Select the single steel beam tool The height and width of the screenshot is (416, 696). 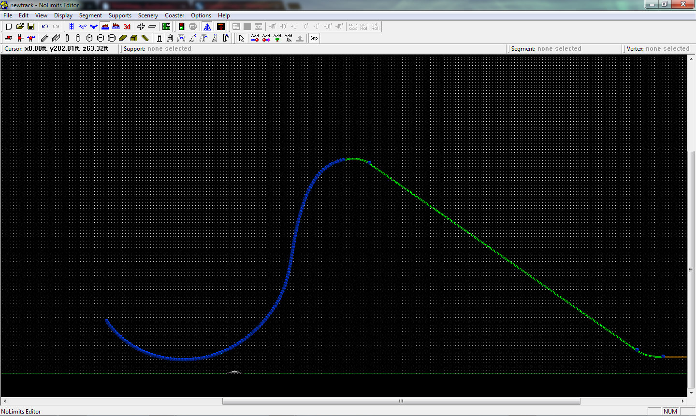[x=44, y=38]
